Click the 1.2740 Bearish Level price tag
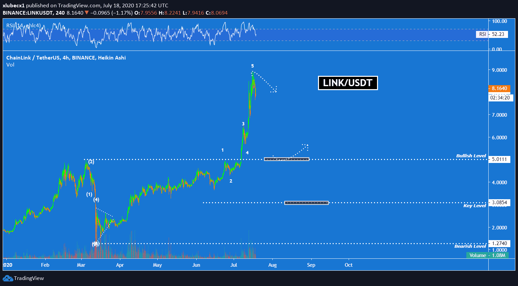The width and height of the screenshot is (518, 286). coord(499,243)
